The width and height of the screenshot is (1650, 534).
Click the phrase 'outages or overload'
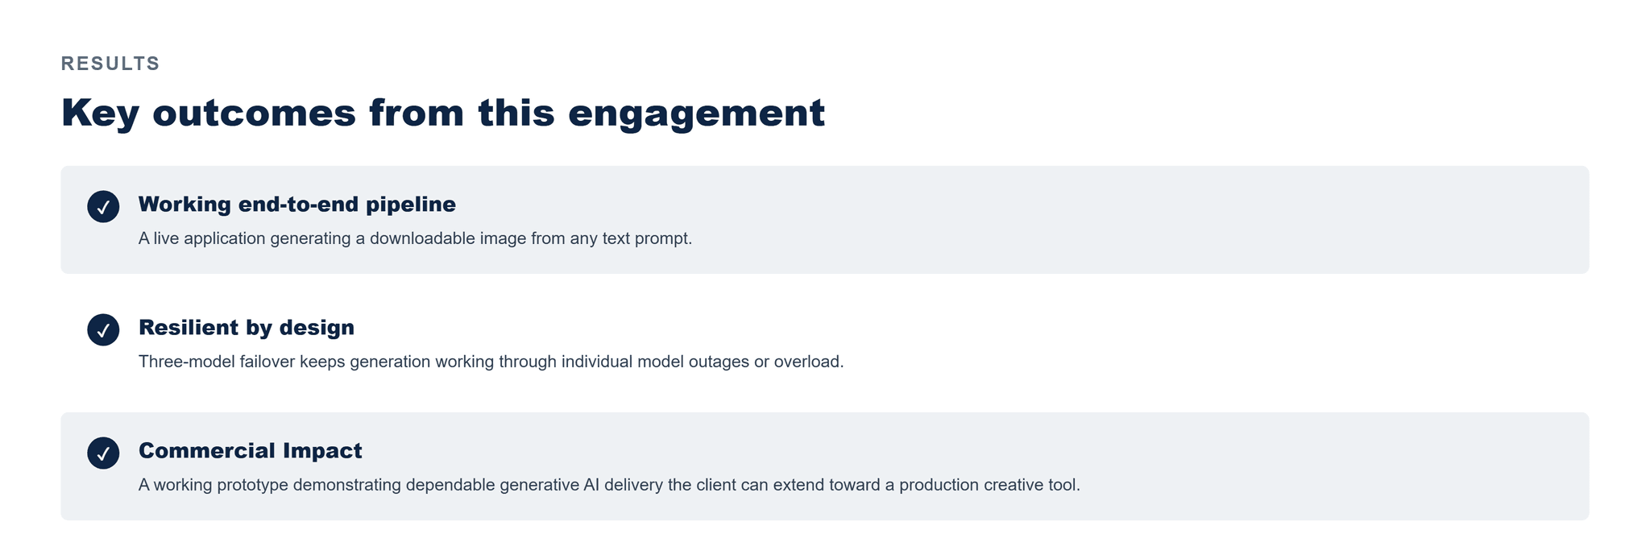click(x=764, y=362)
